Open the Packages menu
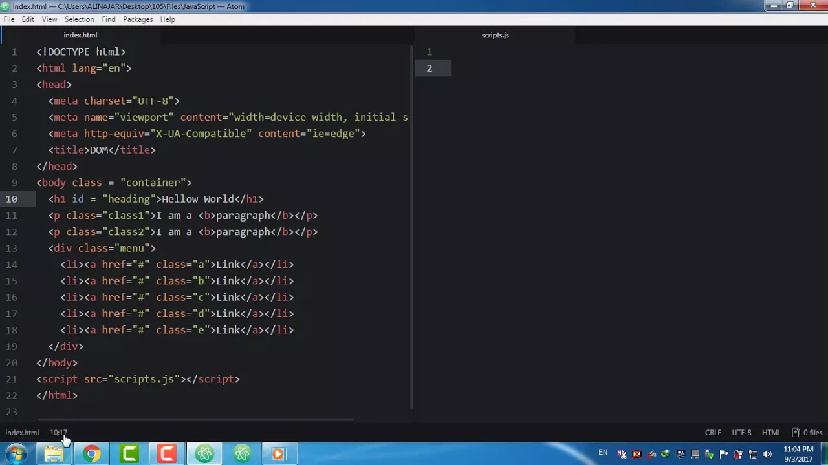 coord(138,19)
